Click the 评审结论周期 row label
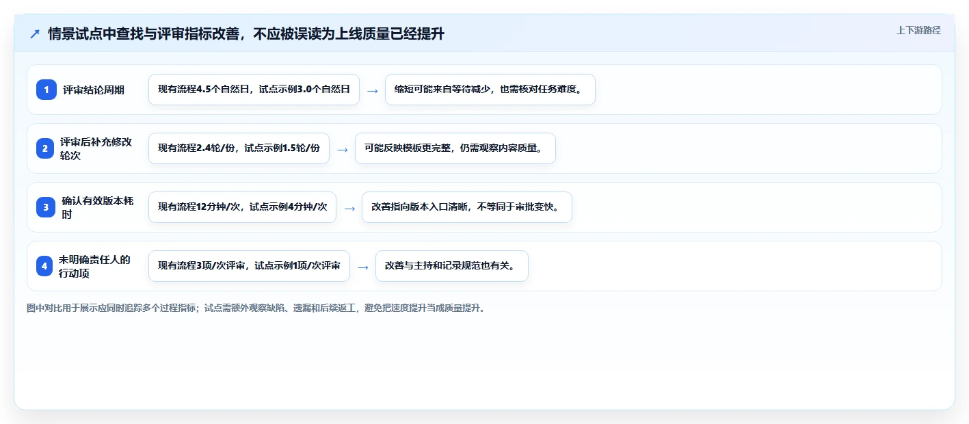The image size is (969, 424). 94,90
